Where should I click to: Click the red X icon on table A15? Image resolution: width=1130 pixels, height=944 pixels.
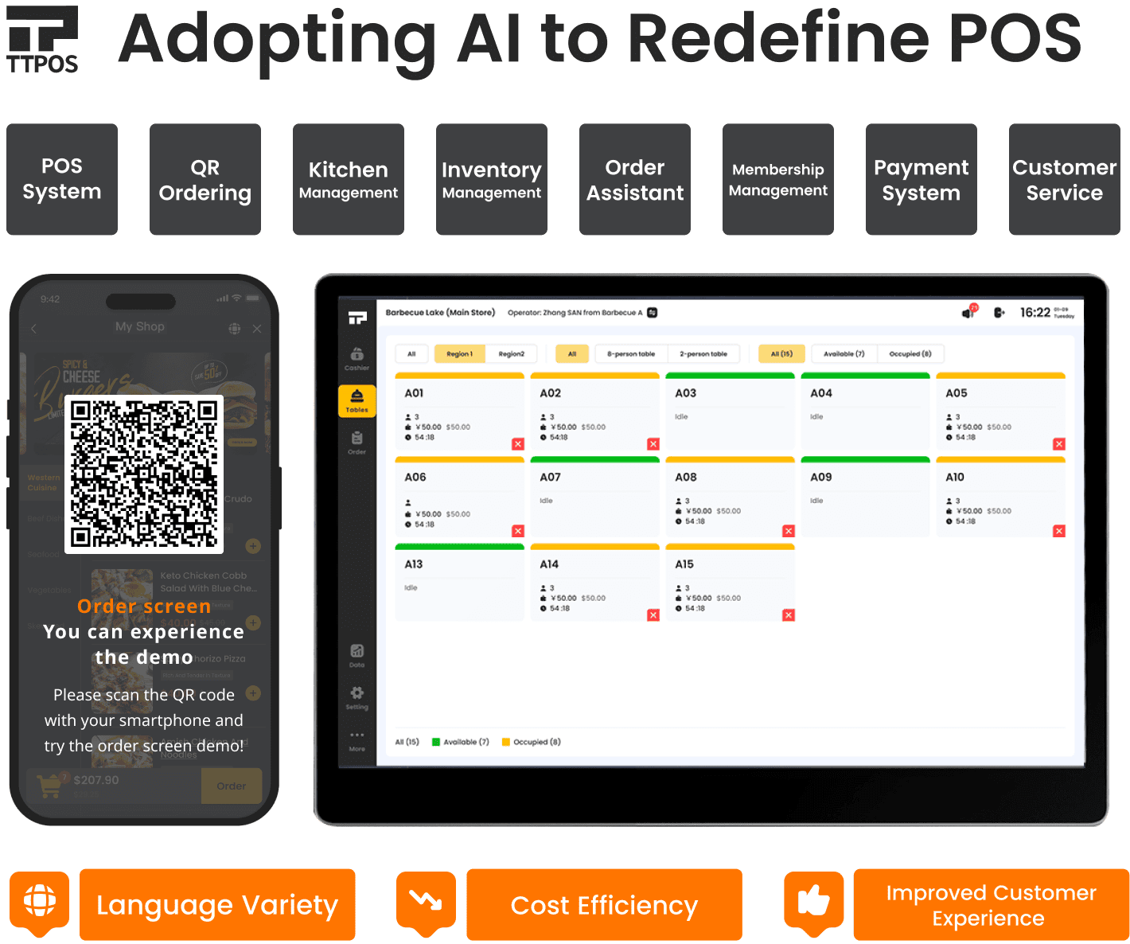pyautogui.click(x=789, y=615)
